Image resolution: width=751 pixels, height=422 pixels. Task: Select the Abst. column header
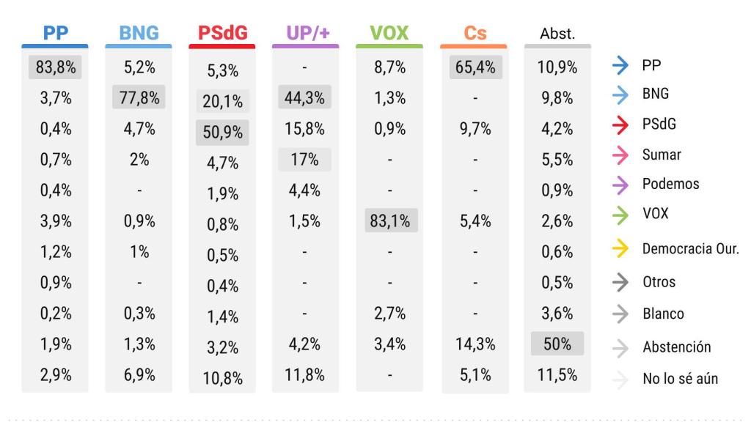[557, 34]
